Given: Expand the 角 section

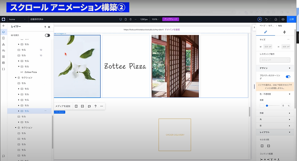Looking at the screenshot, I should tap(290, 120).
